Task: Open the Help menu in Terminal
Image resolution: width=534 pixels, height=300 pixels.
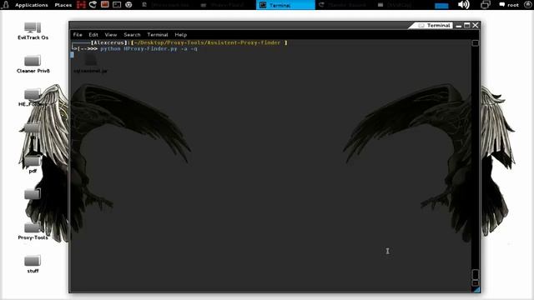Action: 181,35
